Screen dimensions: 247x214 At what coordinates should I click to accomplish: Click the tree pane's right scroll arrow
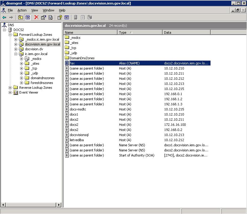pyautogui.click(x=59, y=205)
